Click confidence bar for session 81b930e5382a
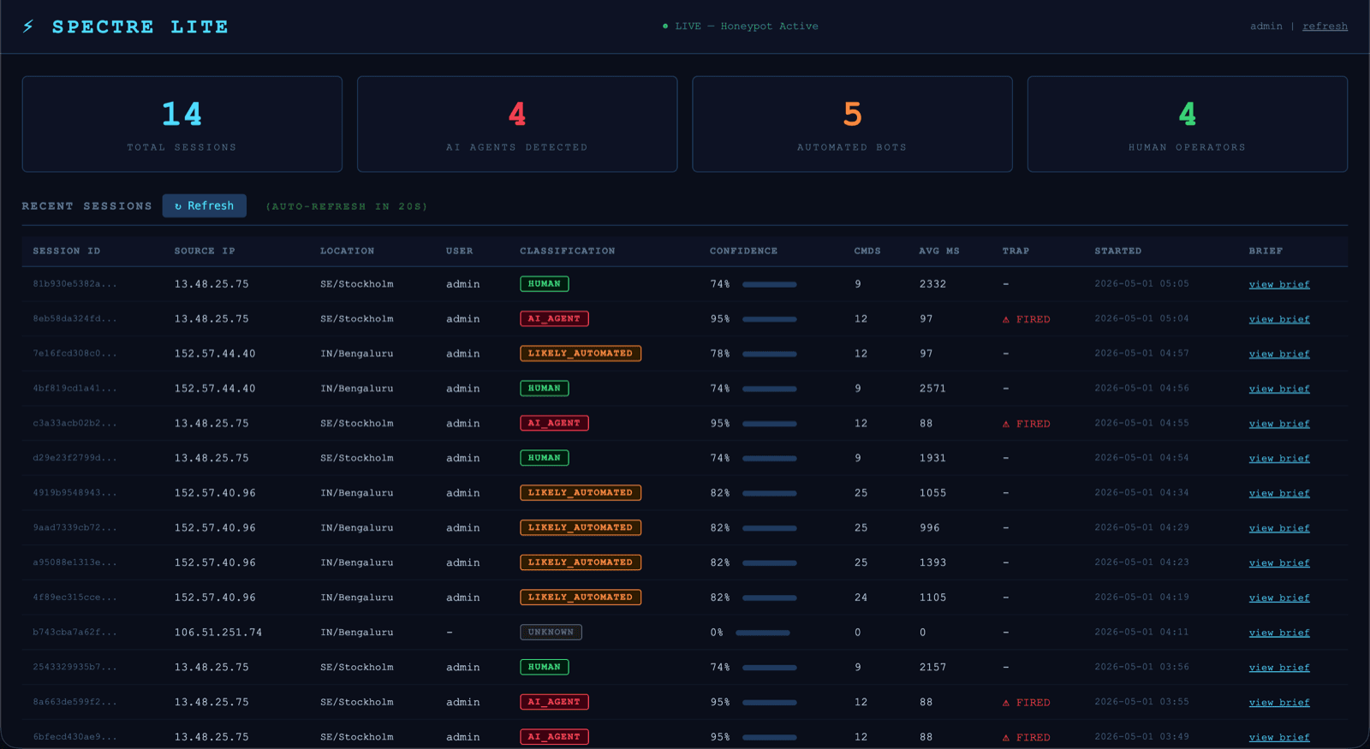 click(770, 284)
